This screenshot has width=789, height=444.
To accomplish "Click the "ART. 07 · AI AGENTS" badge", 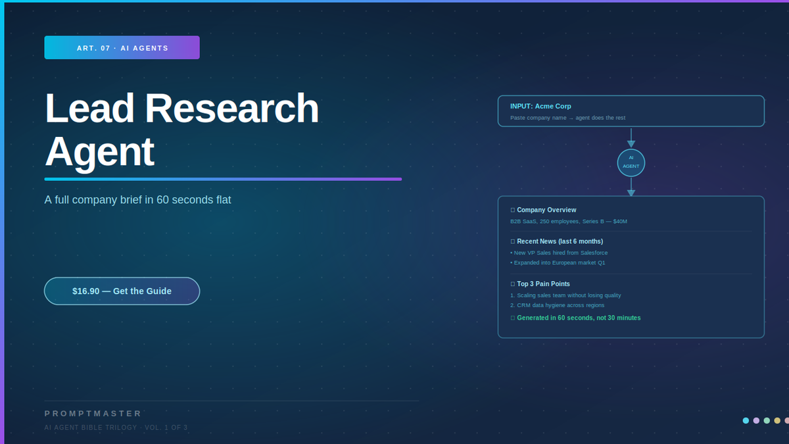I will [122, 47].
